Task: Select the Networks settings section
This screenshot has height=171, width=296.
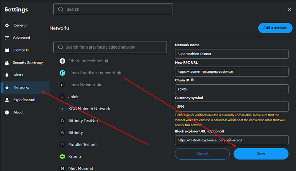Action: point(25,88)
